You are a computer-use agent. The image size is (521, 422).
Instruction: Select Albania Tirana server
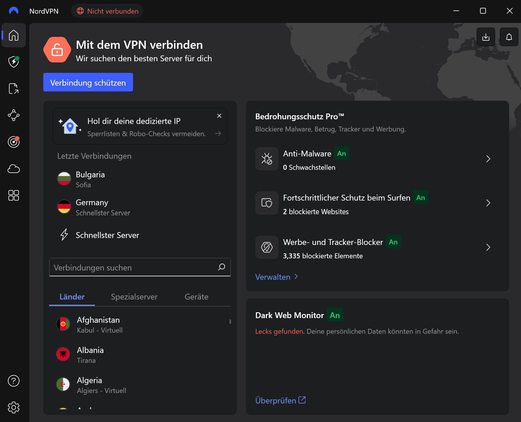pyautogui.click(x=140, y=355)
